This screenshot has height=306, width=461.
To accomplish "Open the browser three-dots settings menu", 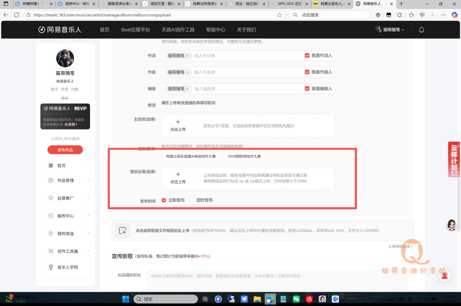I will pyautogui.click(x=443, y=15).
